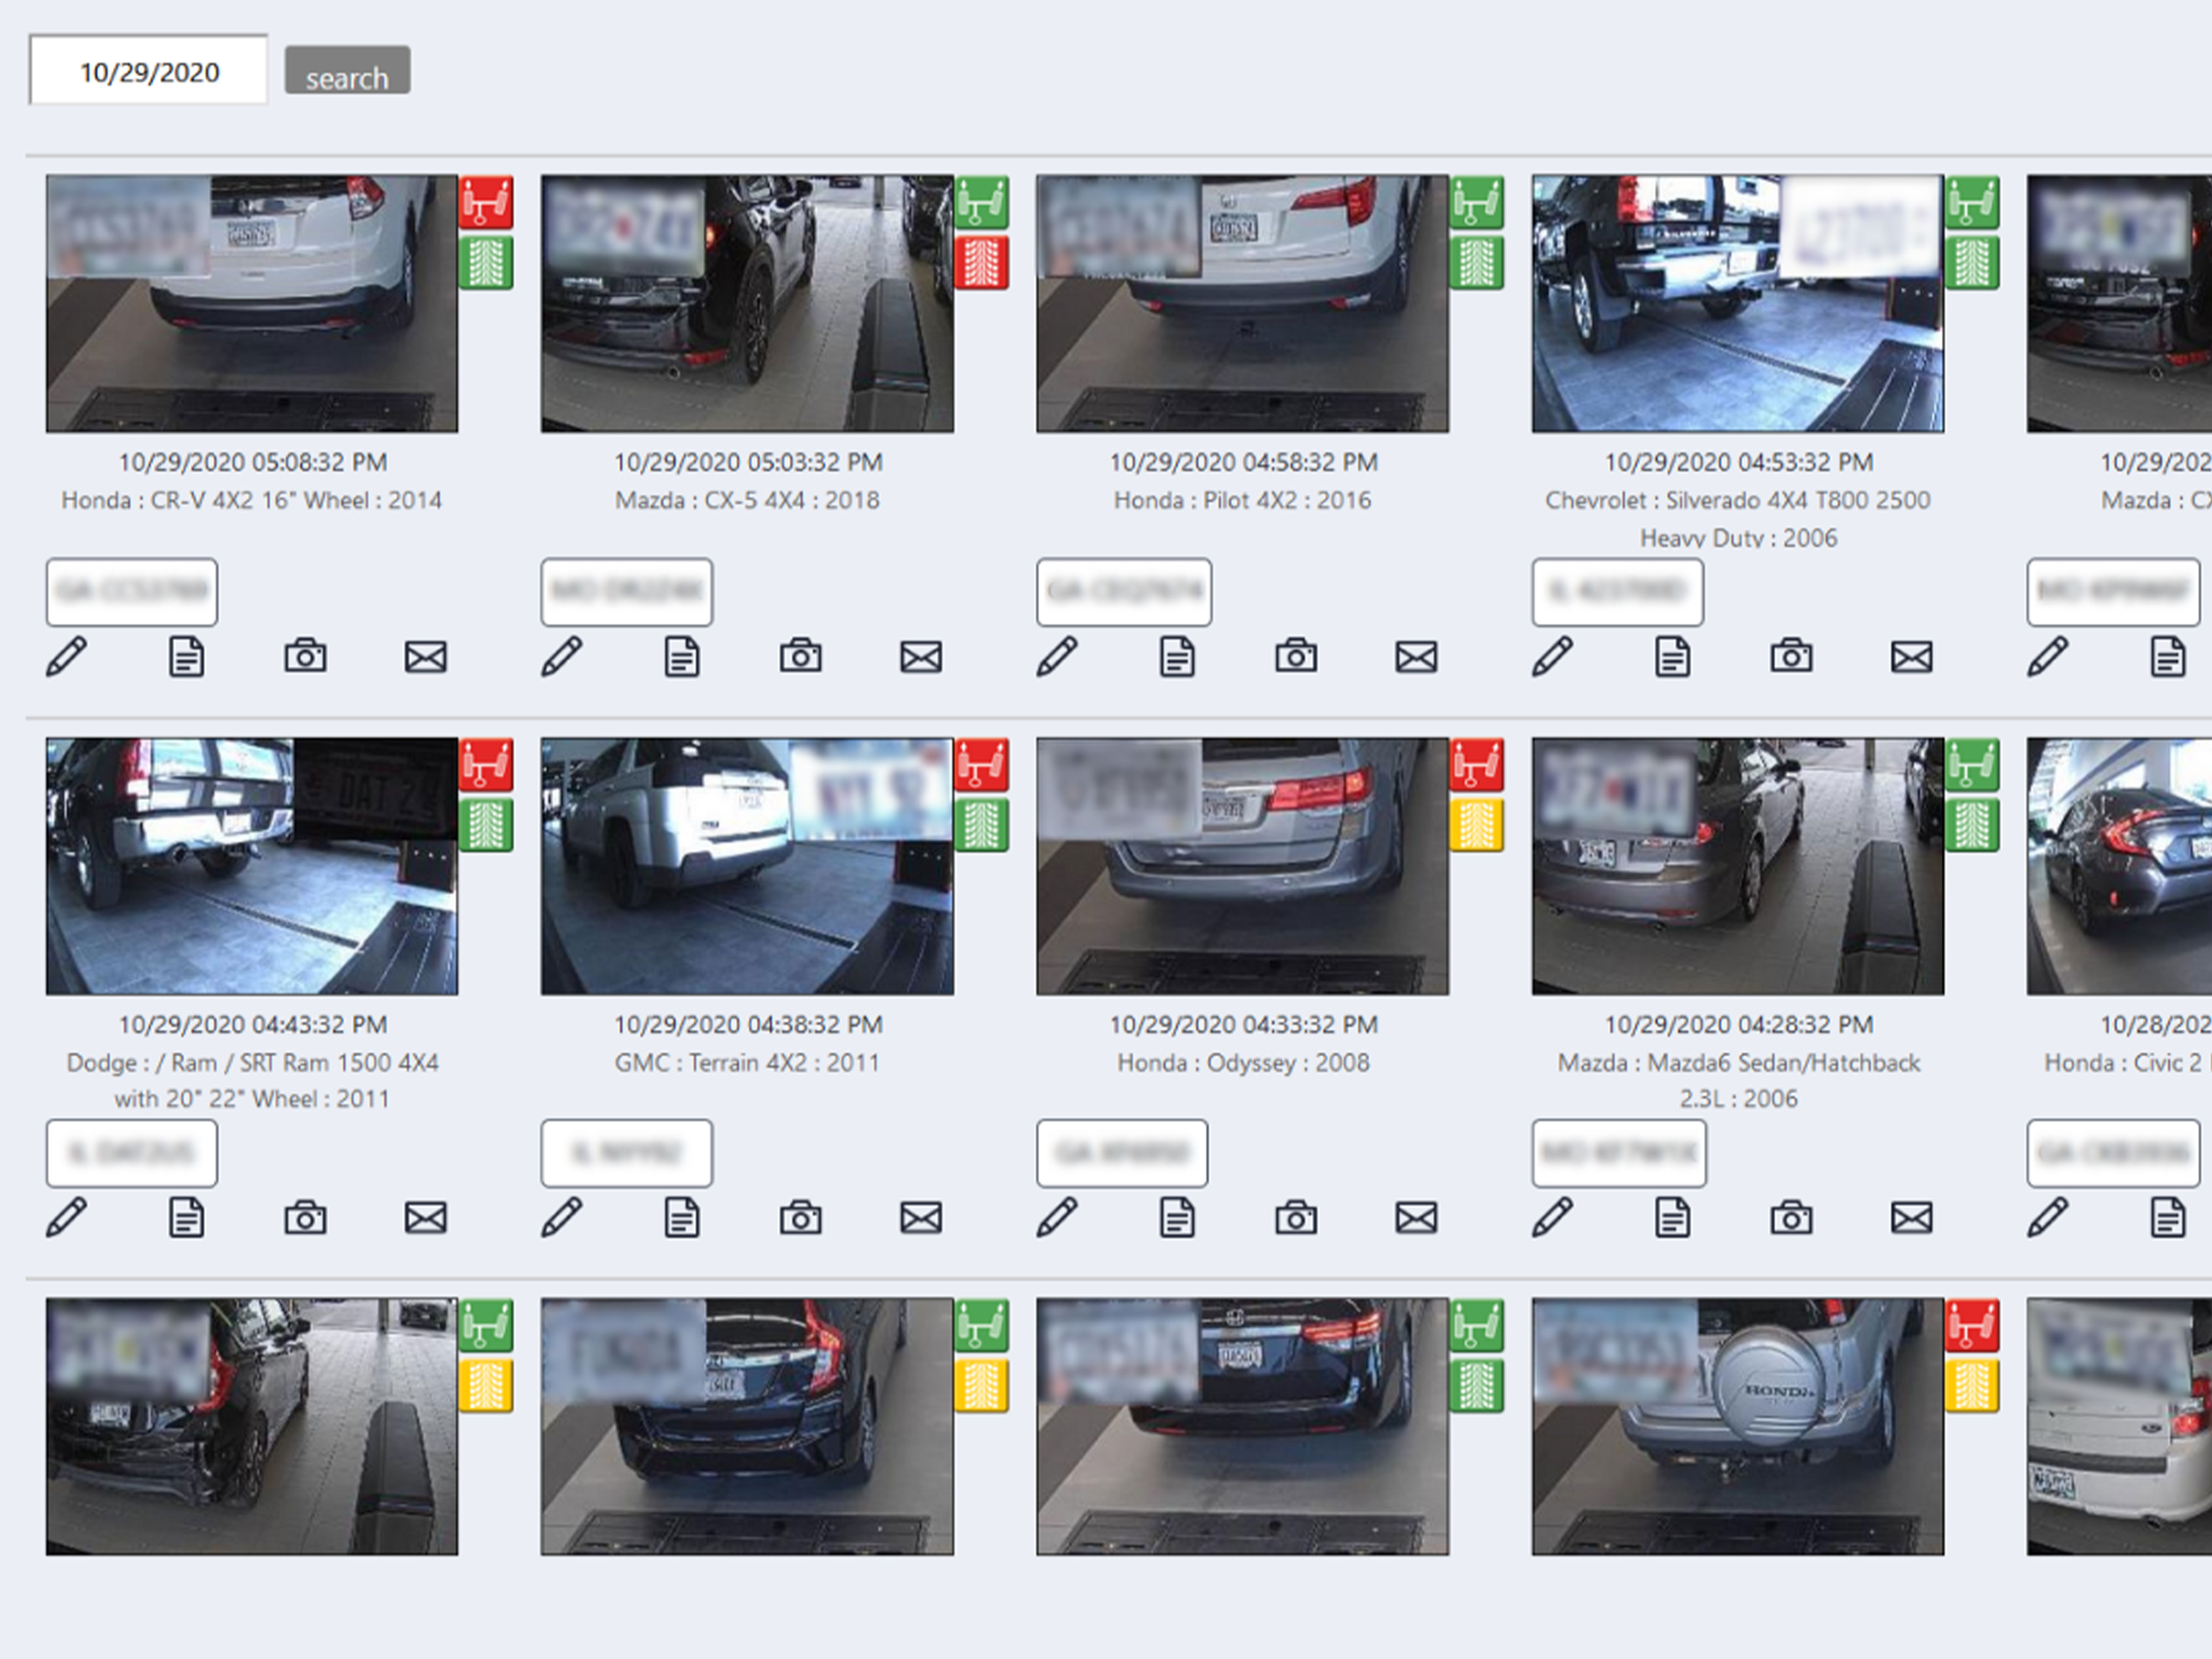Click license plate field under Honda Odyssey 2008
The image size is (2212, 1659).
pyautogui.click(x=1122, y=1153)
